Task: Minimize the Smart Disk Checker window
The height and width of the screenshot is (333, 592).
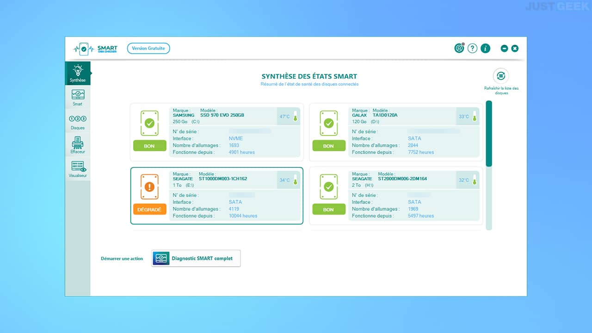Action: [505, 49]
